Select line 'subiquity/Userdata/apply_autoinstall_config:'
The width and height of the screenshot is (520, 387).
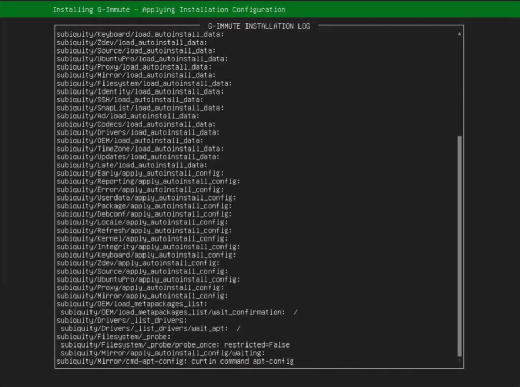[146, 198]
